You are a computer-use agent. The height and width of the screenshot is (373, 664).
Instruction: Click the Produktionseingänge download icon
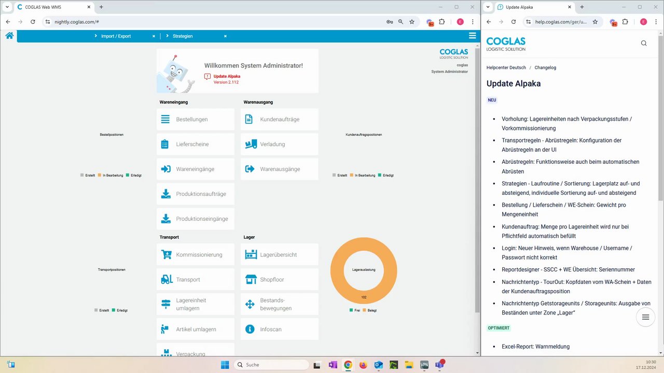tap(165, 219)
